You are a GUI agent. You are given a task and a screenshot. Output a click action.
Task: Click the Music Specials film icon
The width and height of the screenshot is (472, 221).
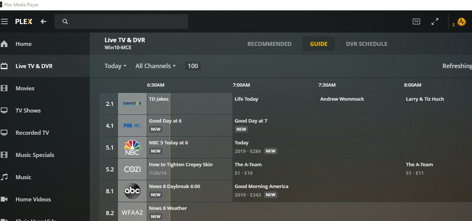pos(4,155)
